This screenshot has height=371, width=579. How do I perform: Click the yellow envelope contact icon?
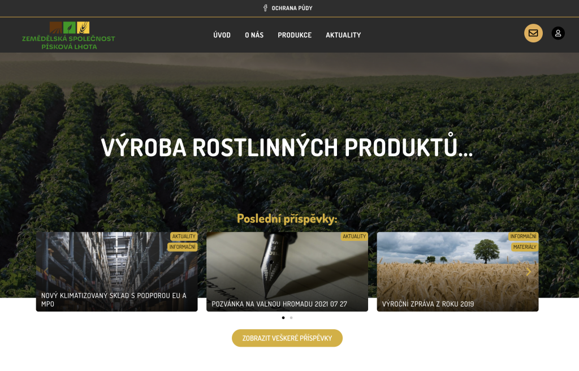(x=533, y=33)
